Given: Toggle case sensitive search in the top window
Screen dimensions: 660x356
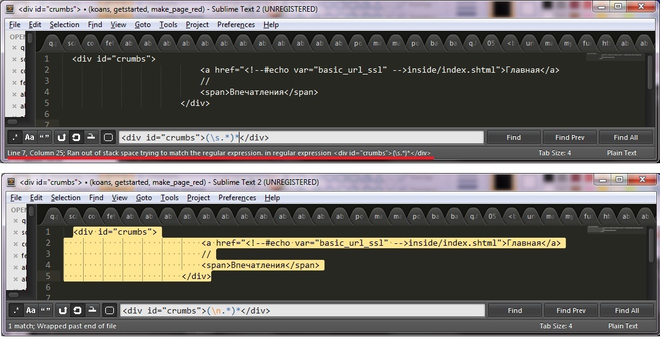Looking at the screenshot, I should click(x=30, y=137).
